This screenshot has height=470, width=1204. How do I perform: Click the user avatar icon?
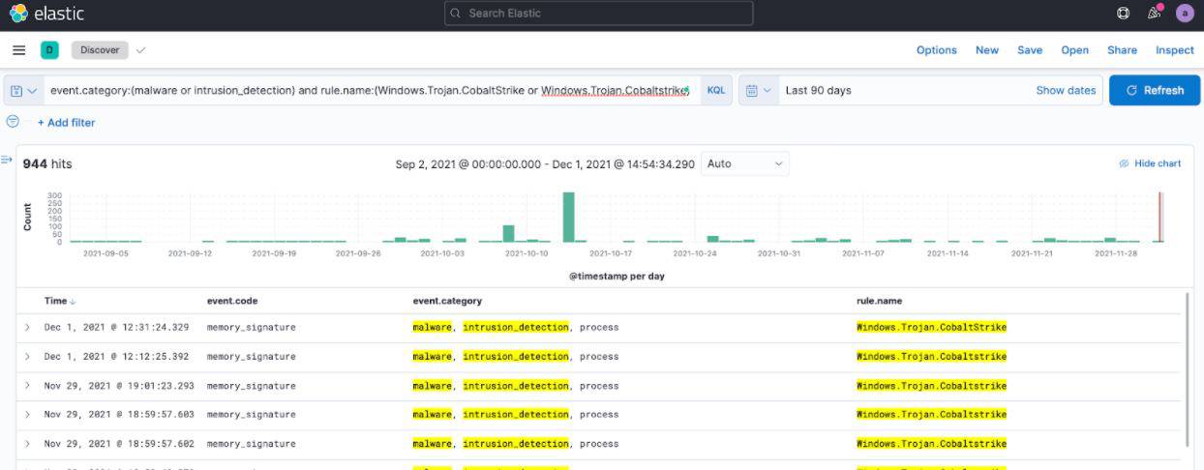pyautogui.click(x=1185, y=14)
